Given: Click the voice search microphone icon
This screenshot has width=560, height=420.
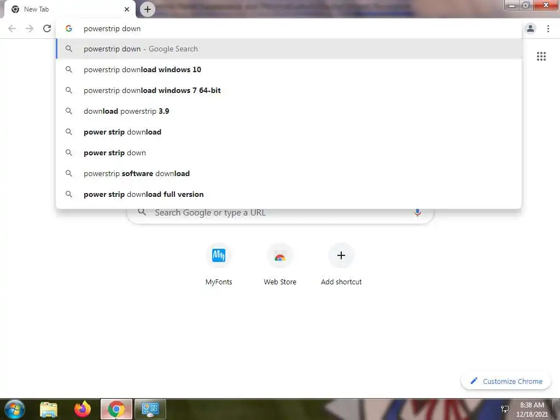Looking at the screenshot, I should (x=417, y=213).
